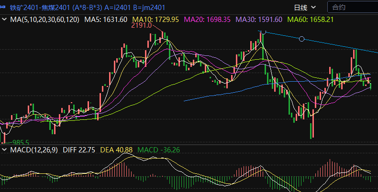Click the spread formula text A=i2401 B=jm2401

(x=142, y=7)
